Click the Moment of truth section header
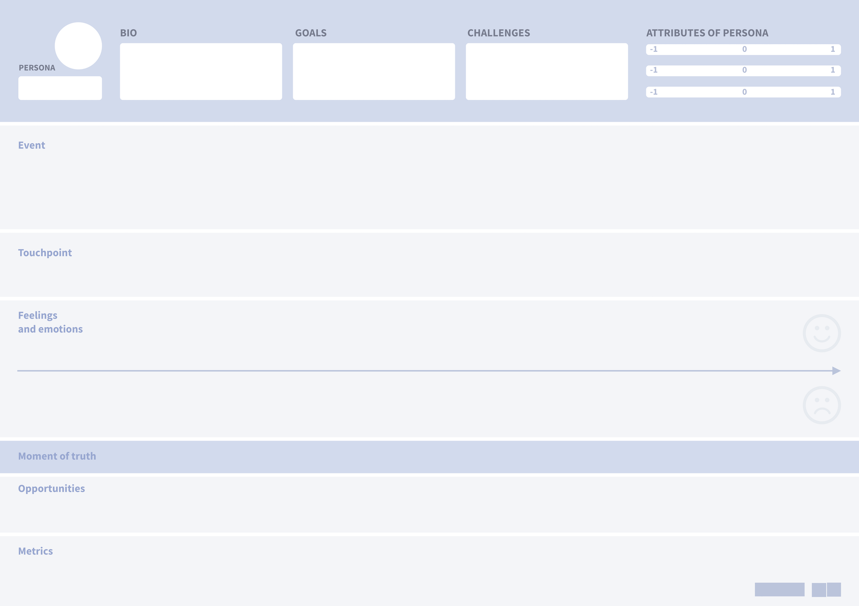 56,456
